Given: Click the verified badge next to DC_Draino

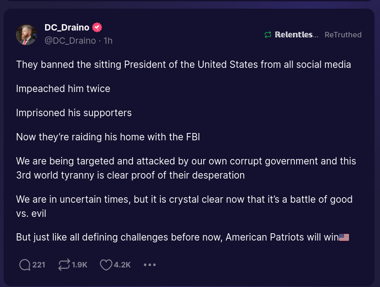Looking at the screenshot, I should 97,27.
